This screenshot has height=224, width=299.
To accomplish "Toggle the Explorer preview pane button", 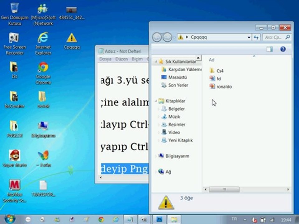I will click(x=269, y=49).
